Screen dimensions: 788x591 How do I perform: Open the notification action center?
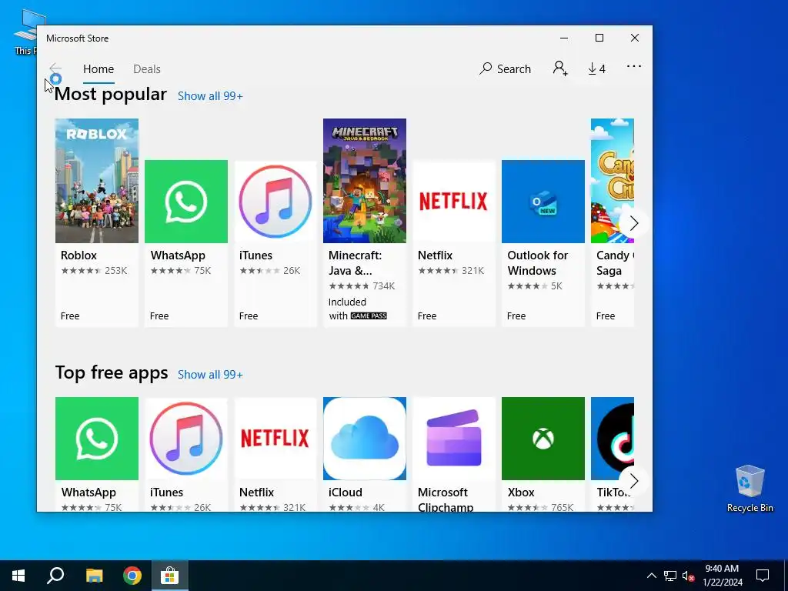pyautogui.click(x=763, y=576)
